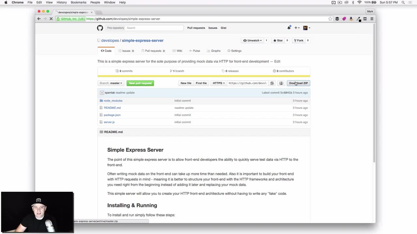The image size is (417, 234).
Task: Open the server.js file
Action: tap(109, 122)
